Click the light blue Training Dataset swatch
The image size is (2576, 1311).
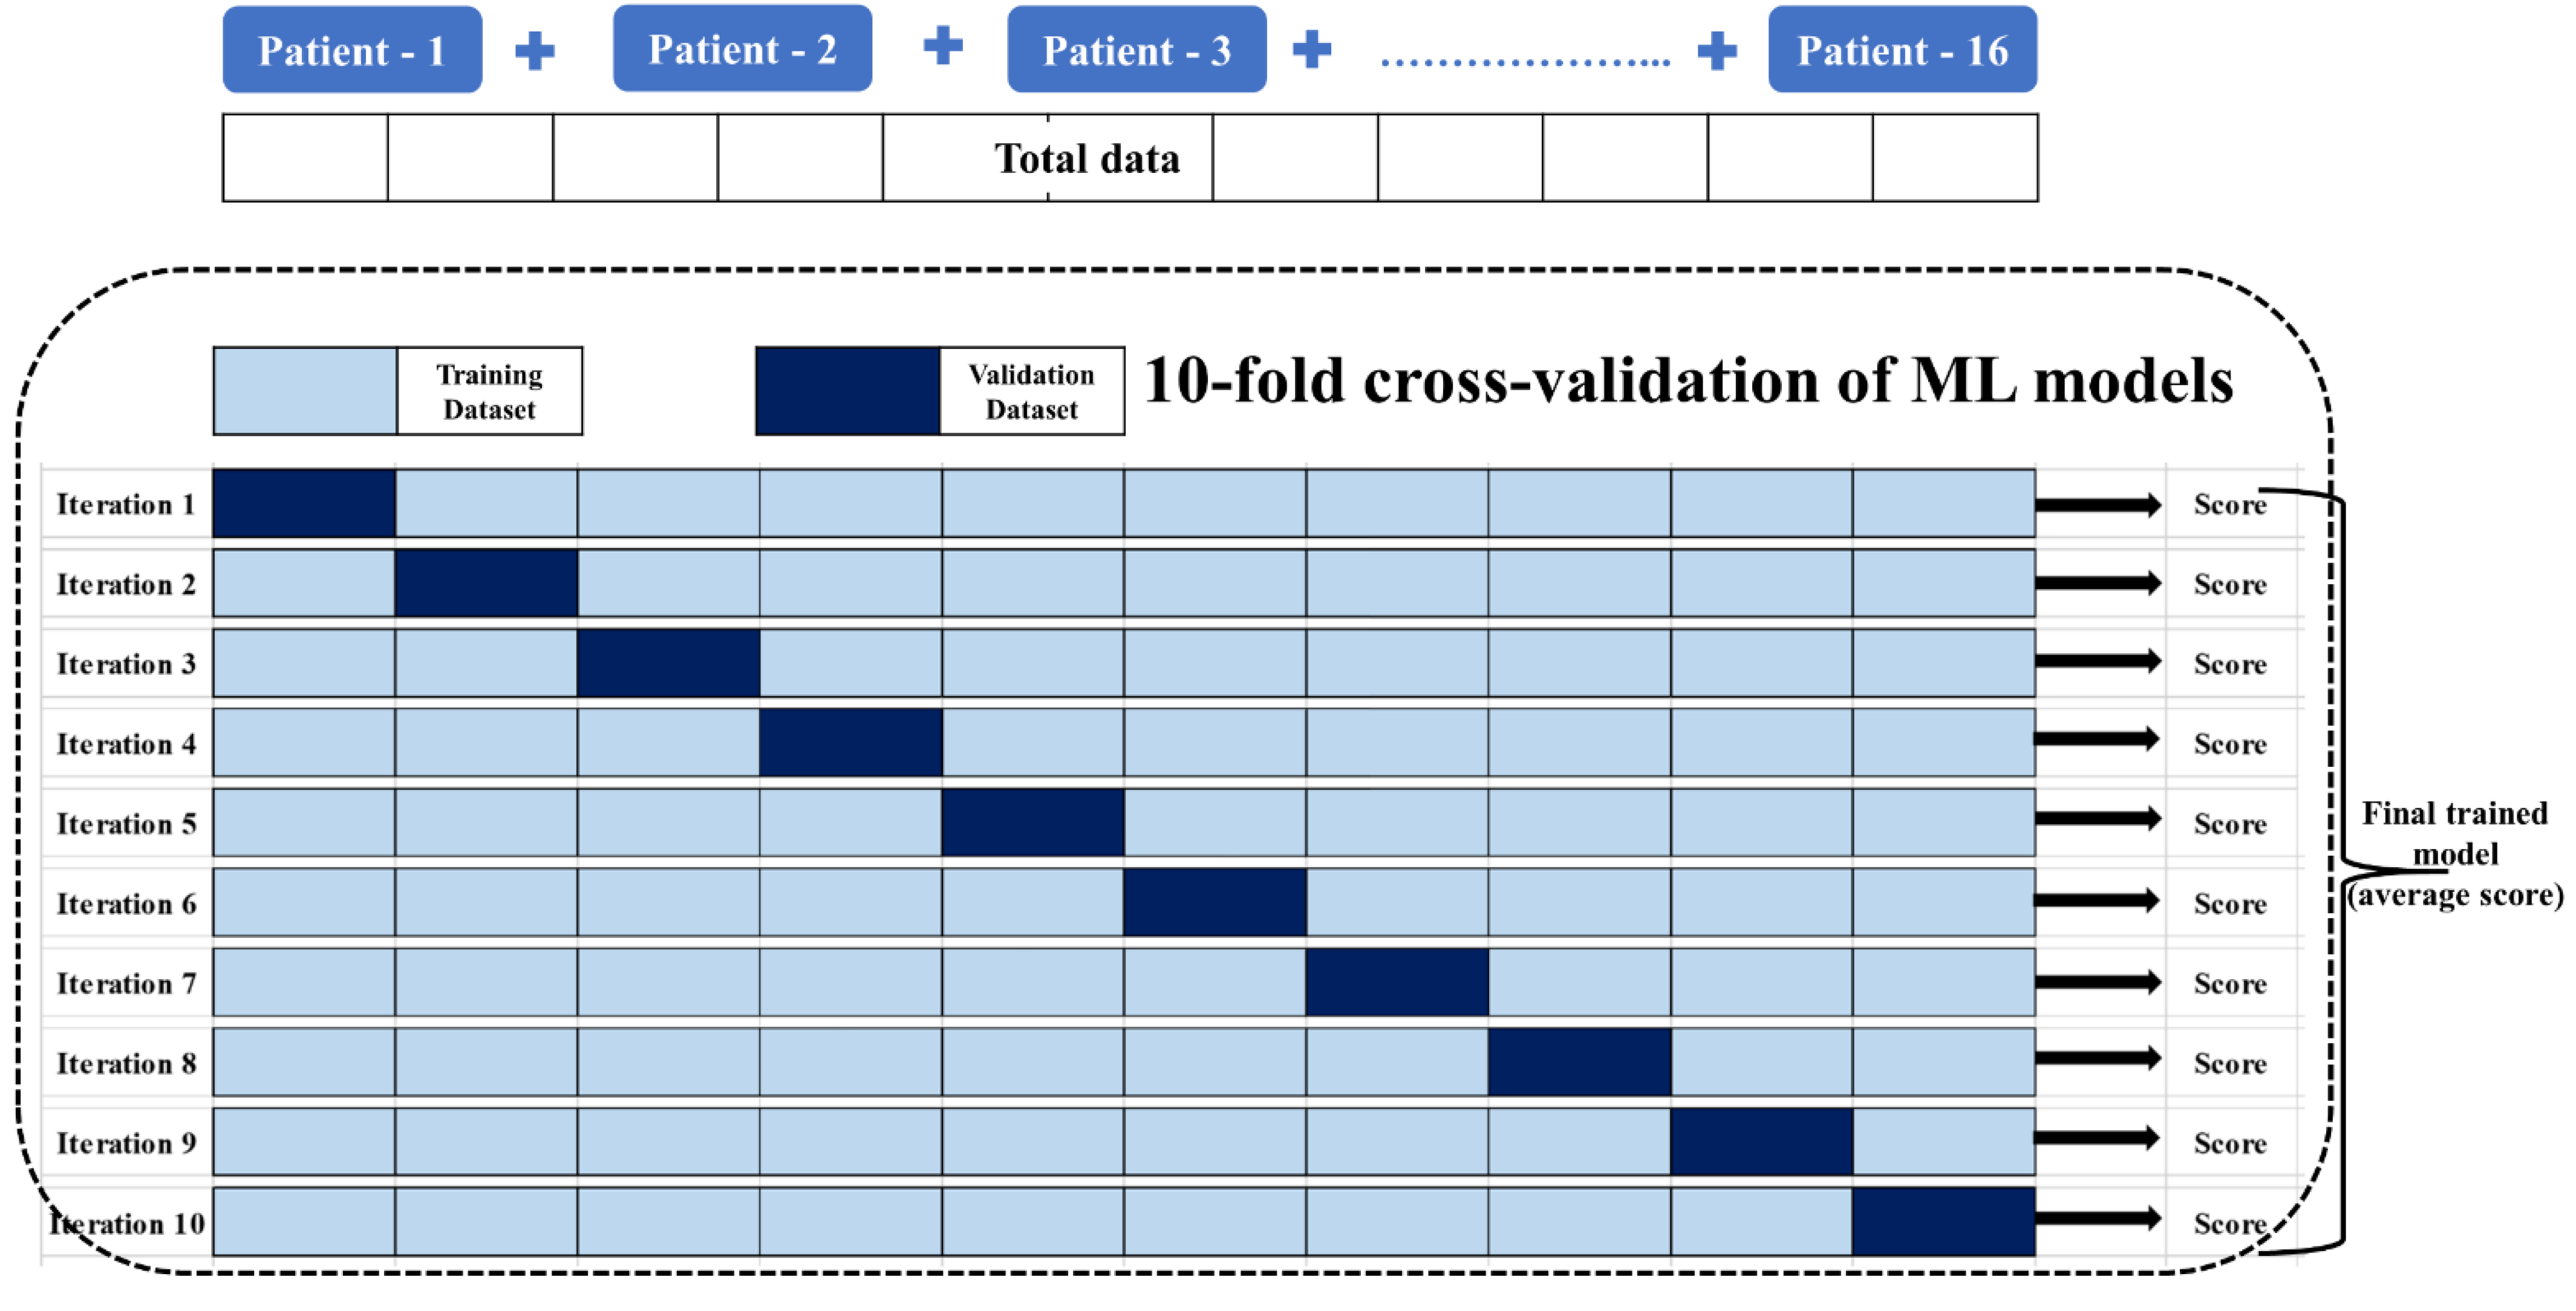(x=305, y=391)
